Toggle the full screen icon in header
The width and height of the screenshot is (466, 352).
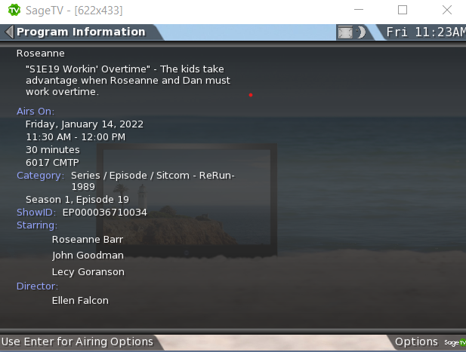coord(345,32)
